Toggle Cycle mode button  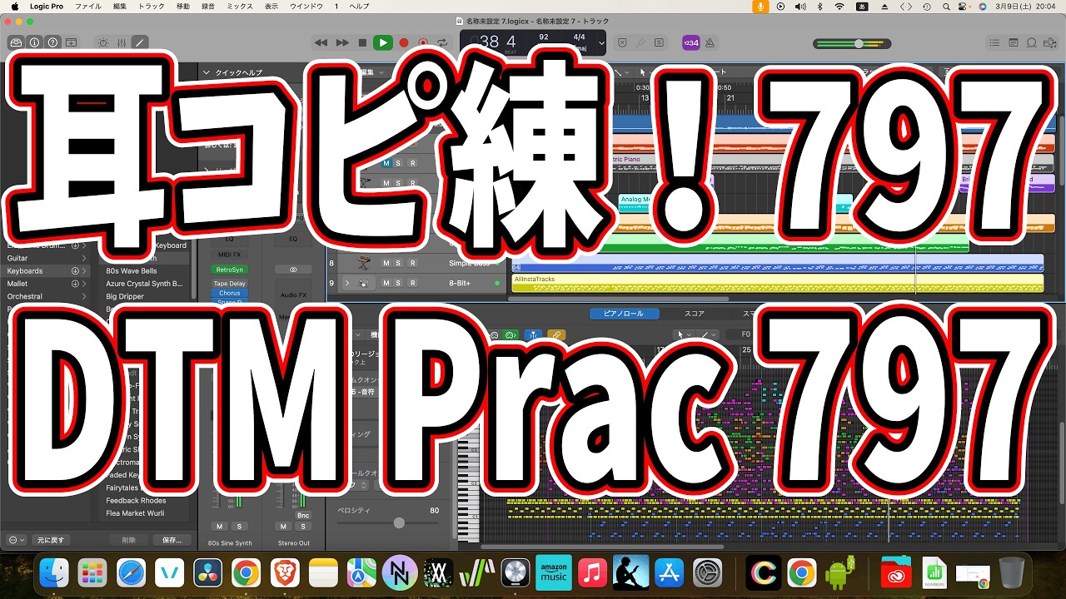442,42
